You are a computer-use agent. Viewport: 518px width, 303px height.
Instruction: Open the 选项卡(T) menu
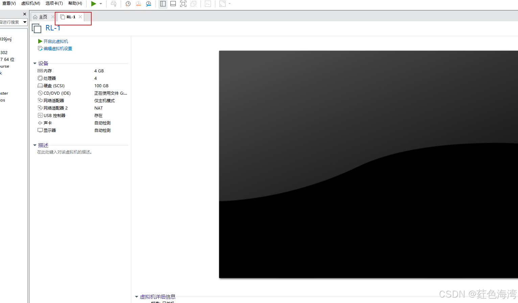pos(54,3)
